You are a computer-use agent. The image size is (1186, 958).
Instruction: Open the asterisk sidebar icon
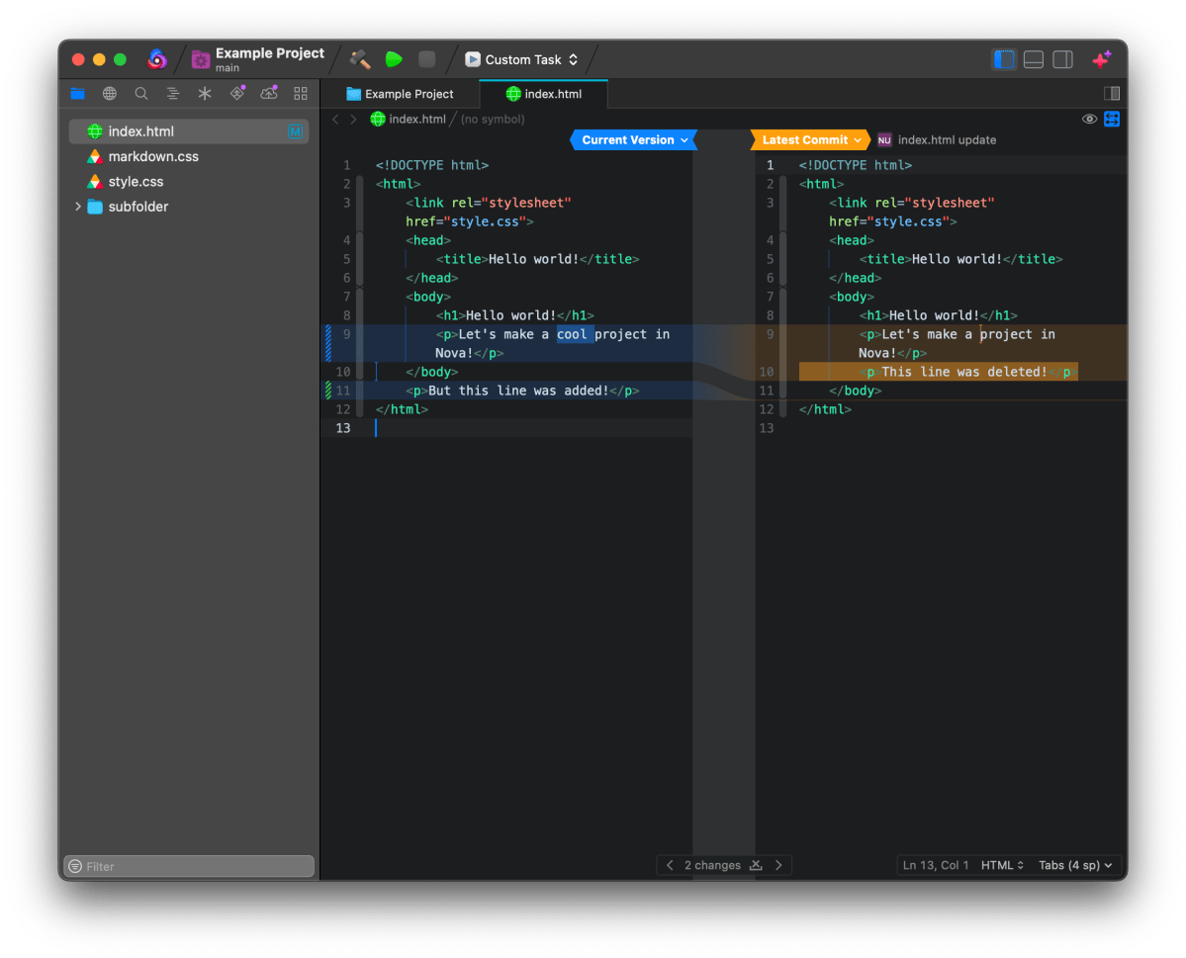point(205,94)
